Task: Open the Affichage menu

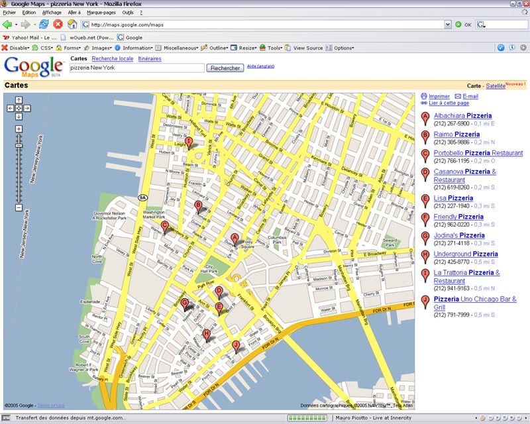Action: [x=52, y=13]
